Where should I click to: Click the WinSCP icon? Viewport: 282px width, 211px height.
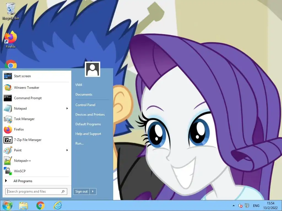click(8, 171)
